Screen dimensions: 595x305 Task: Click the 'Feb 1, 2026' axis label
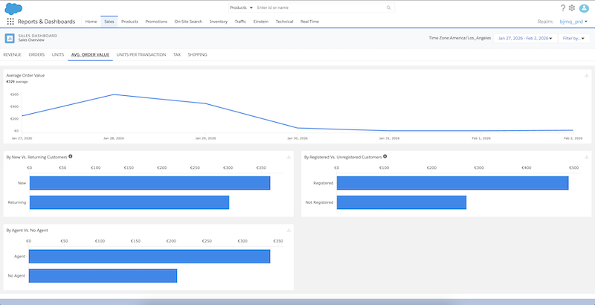(x=481, y=138)
